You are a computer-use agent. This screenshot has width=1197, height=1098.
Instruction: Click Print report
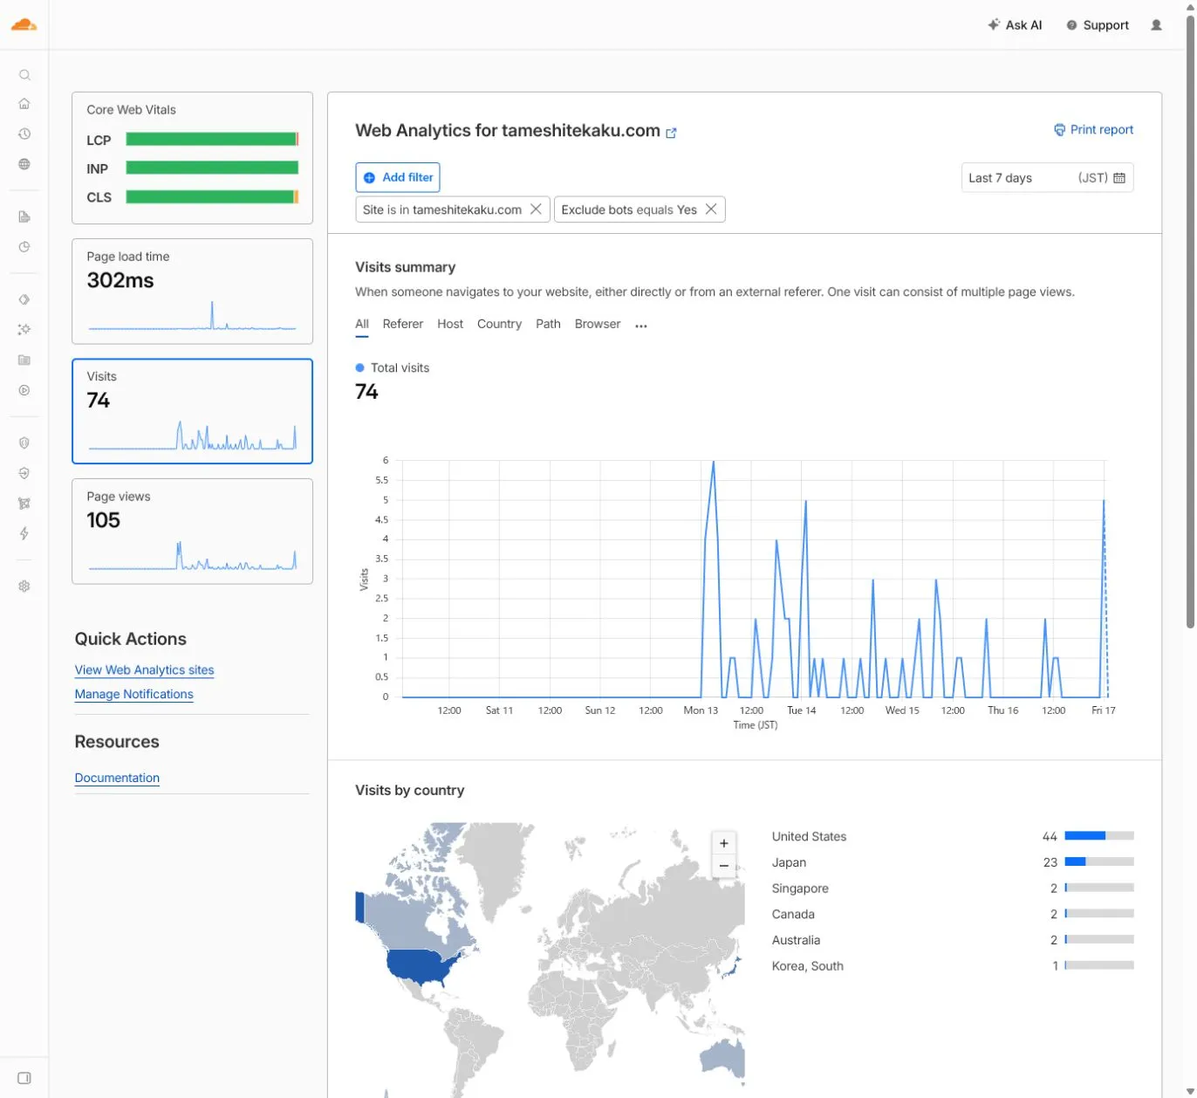pyautogui.click(x=1094, y=129)
